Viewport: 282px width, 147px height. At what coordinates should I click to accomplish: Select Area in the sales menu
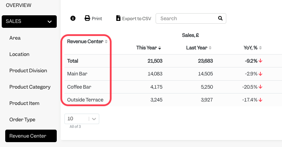pyautogui.click(x=15, y=38)
